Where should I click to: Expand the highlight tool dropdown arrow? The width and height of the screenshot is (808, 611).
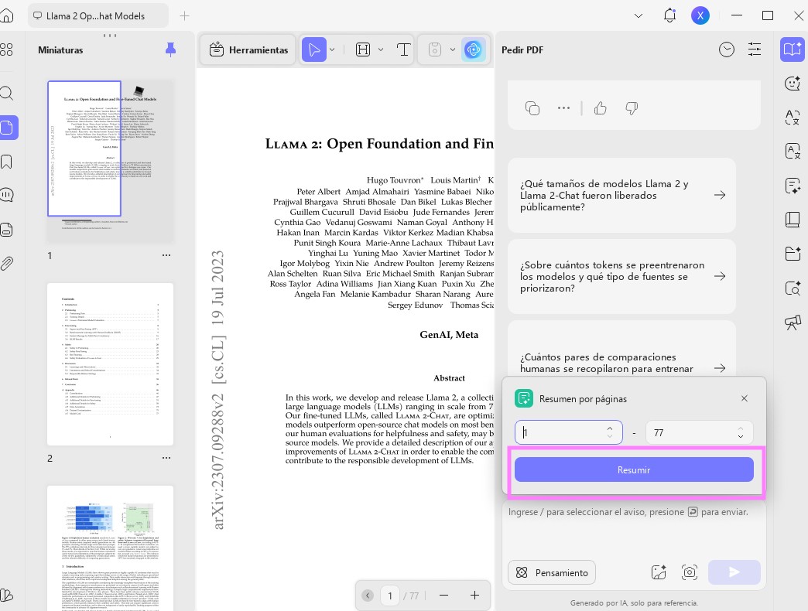[381, 50]
